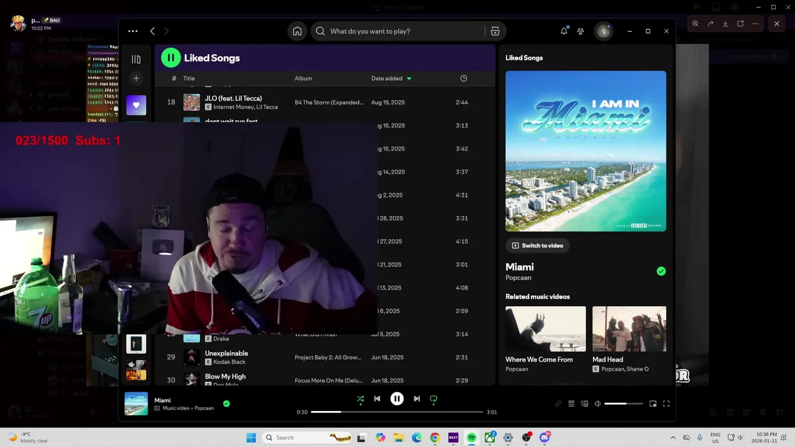Enter Spotify full screen mode
This screenshot has height=447, width=795.
point(666,404)
